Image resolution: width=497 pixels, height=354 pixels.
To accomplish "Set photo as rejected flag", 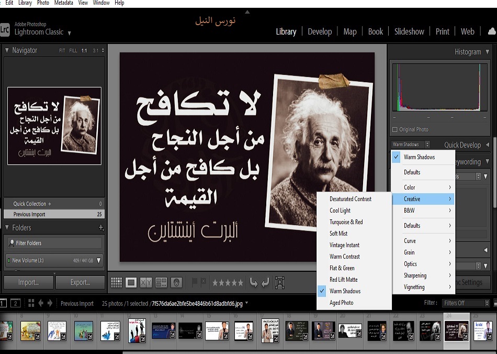I will click(203, 282).
